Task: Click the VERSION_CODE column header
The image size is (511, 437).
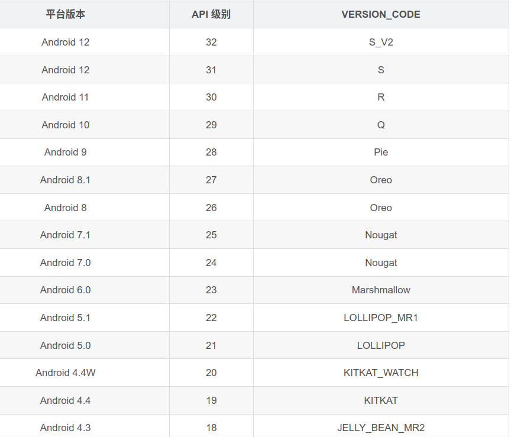Action: tap(381, 14)
